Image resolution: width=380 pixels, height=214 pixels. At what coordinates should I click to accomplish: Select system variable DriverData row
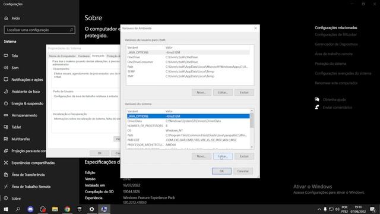coord(188,121)
